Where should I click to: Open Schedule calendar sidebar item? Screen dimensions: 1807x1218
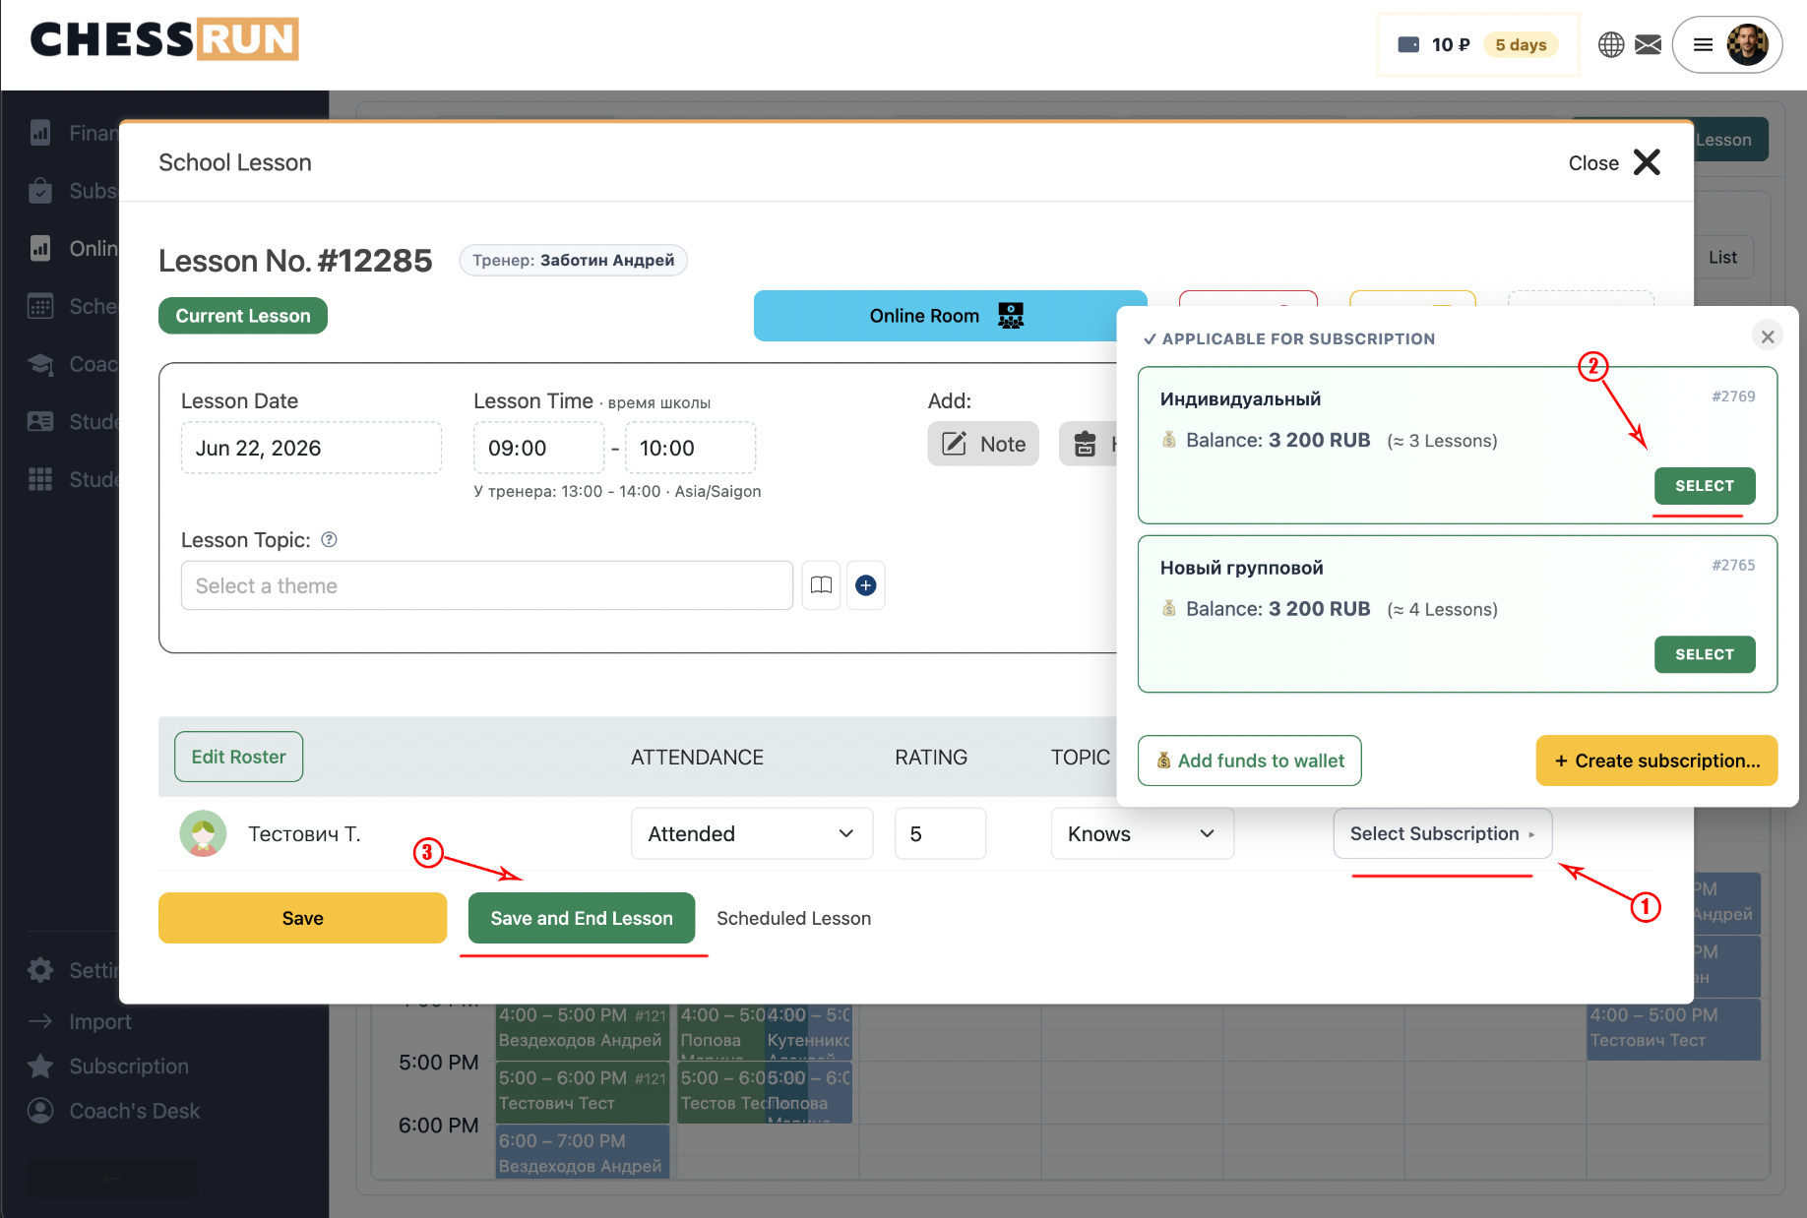[x=74, y=306]
